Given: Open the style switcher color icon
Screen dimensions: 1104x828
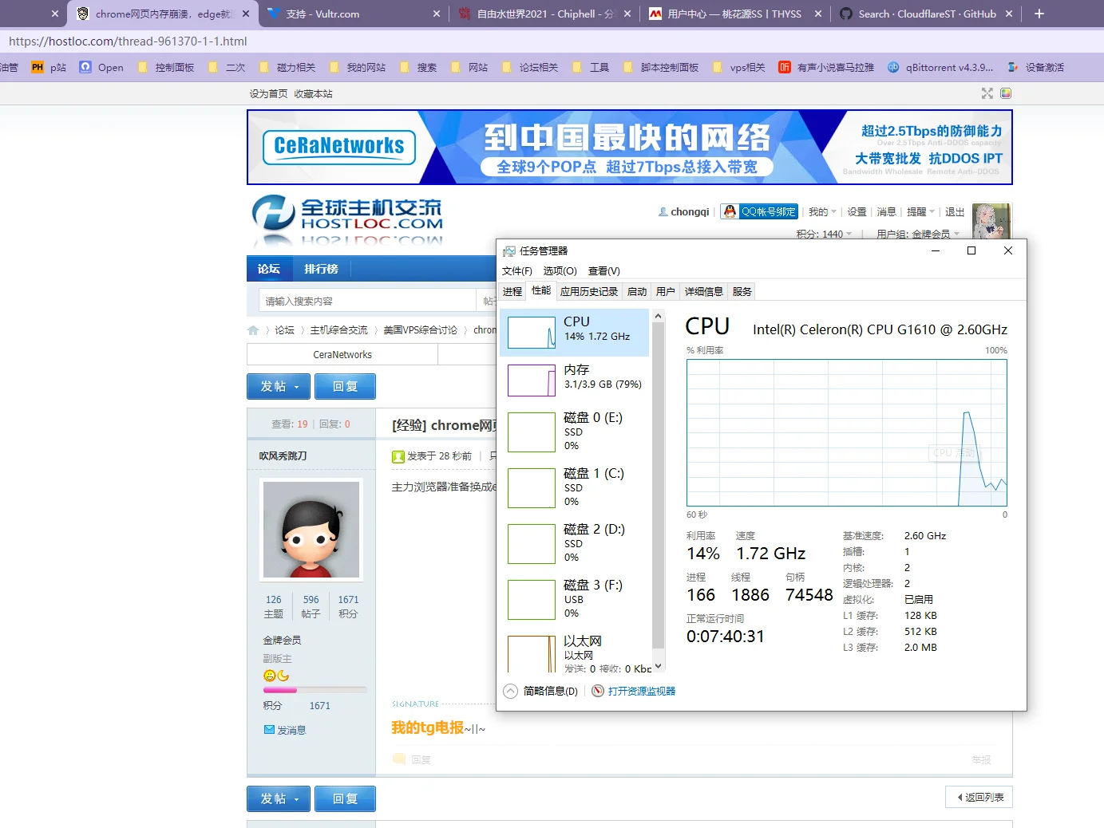Looking at the screenshot, I should tap(1006, 93).
